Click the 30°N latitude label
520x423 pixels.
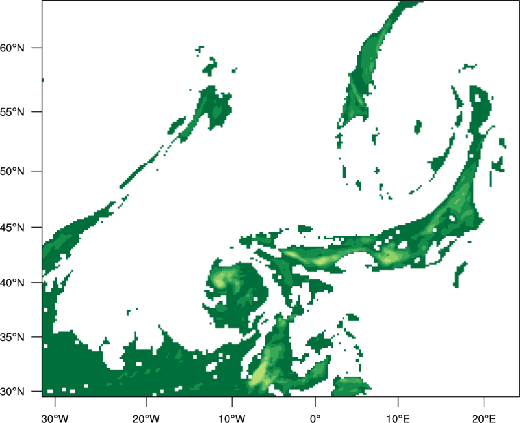pos(12,392)
